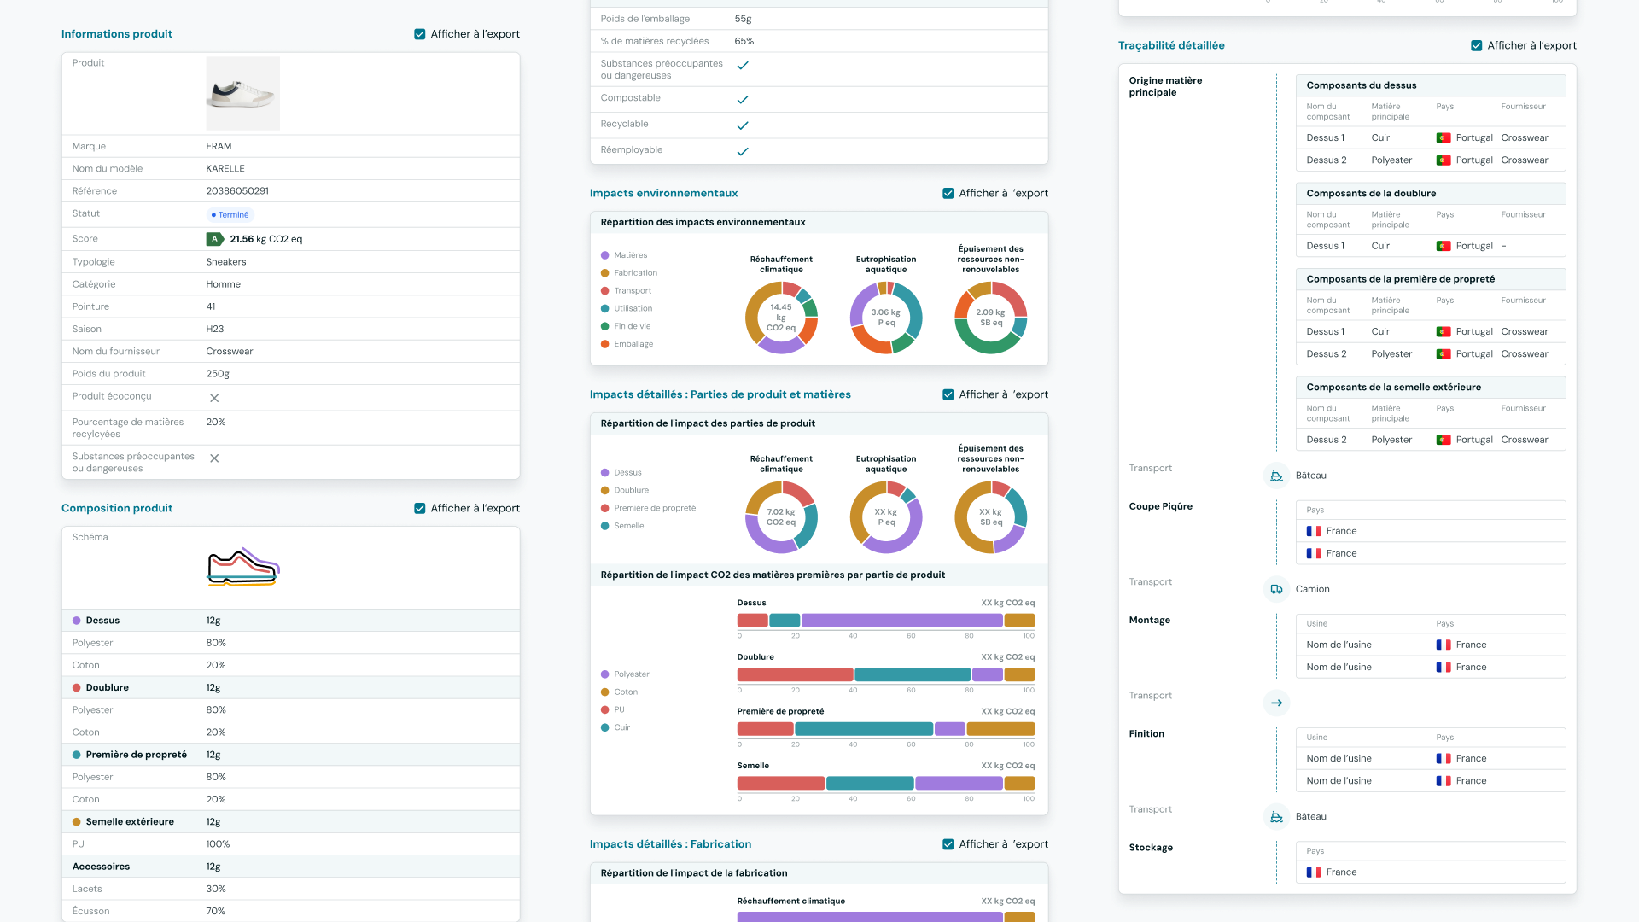Image resolution: width=1639 pixels, height=922 pixels.
Task: Click the Eutrophisation aquatique 3.06 kg donut chart
Action: [x=886, y=318]
